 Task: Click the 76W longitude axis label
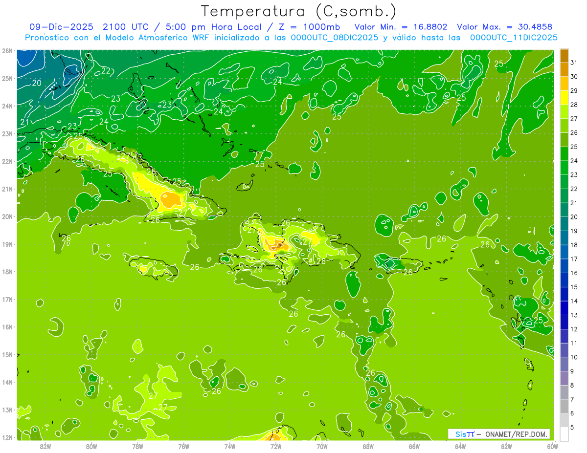[183, 446]
